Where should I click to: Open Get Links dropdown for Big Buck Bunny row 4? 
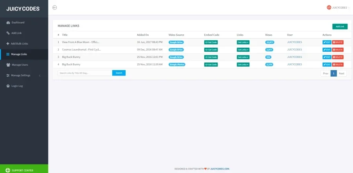(243, 65)
